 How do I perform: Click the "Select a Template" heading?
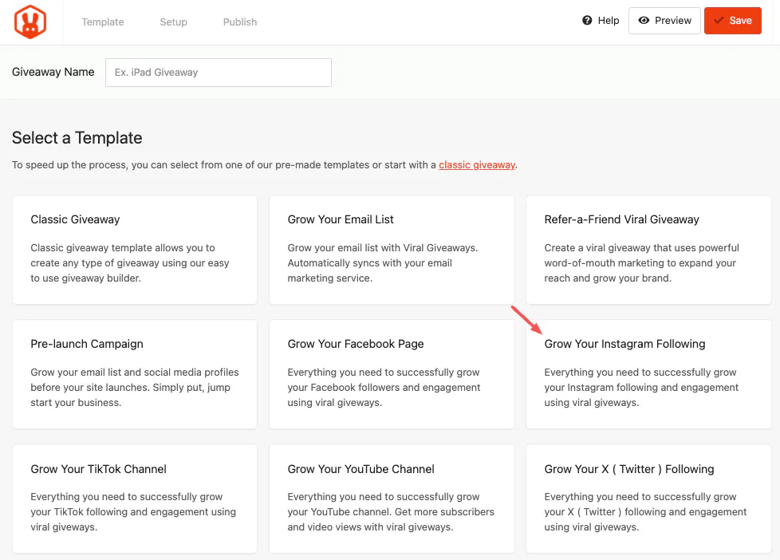click(77, 138)
